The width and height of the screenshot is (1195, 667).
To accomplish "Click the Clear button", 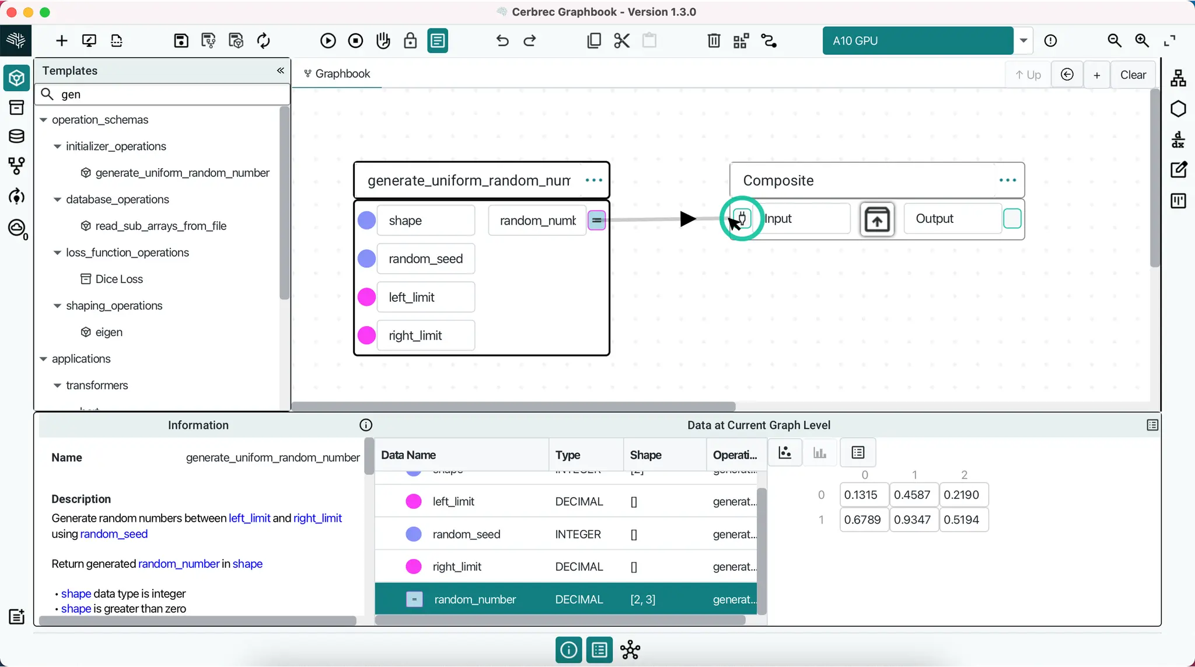I will [x=1133, y=75].
